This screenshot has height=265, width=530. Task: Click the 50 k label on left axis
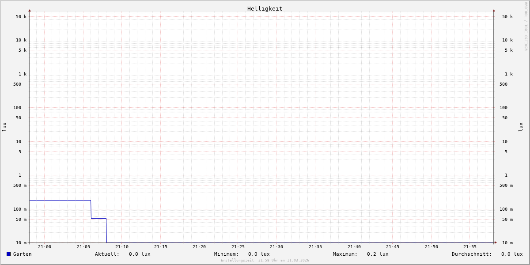(21, 17)
